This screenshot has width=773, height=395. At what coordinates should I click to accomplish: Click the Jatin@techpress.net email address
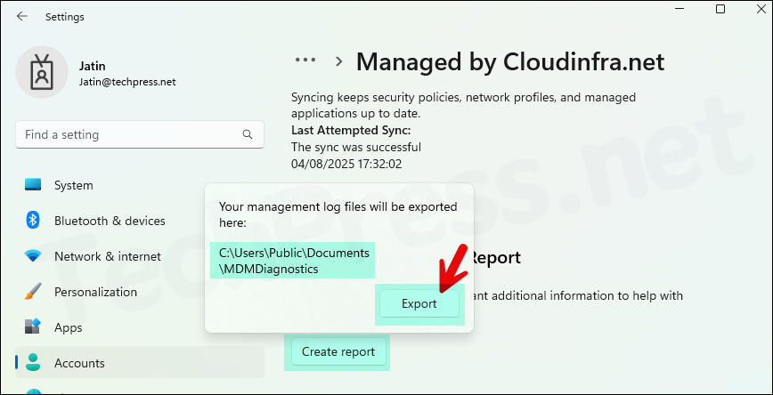[x=127, y=82]
